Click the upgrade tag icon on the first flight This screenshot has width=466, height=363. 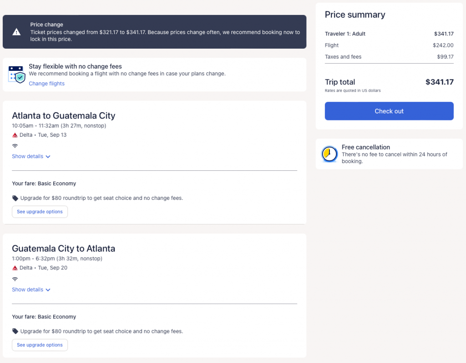[x=15, y=198]
